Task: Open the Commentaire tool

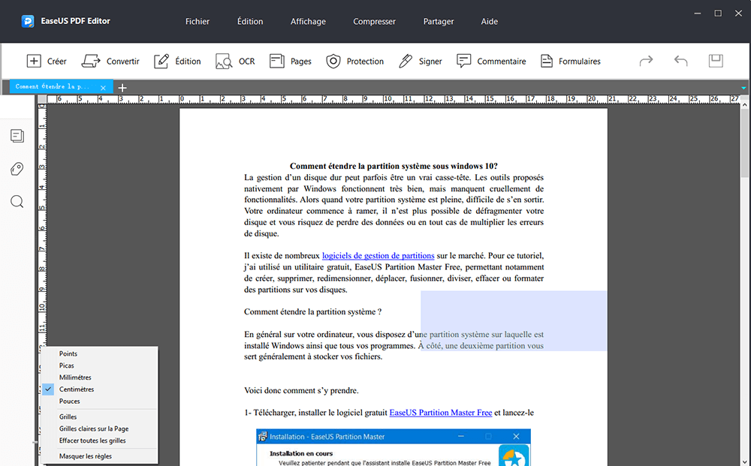Action: 491,62
